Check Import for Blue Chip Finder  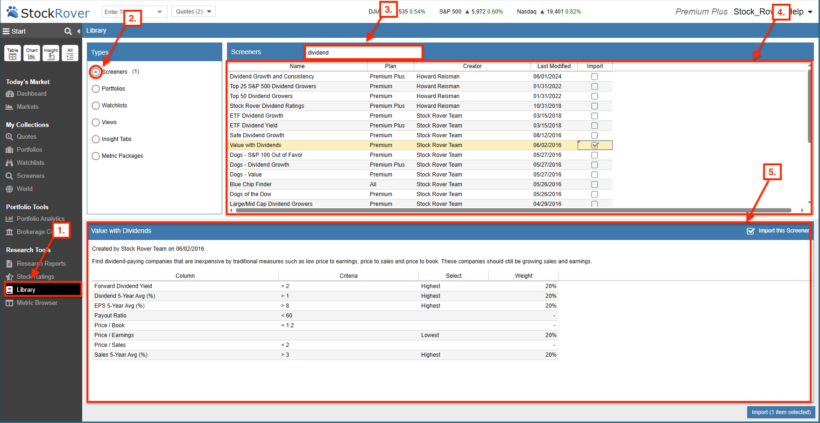click(594, 184)
